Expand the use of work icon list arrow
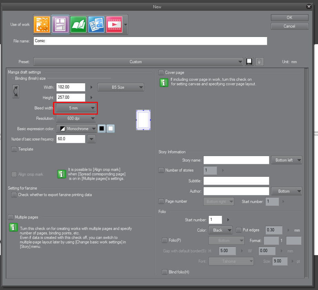318x290 pixels. (125, 25)
